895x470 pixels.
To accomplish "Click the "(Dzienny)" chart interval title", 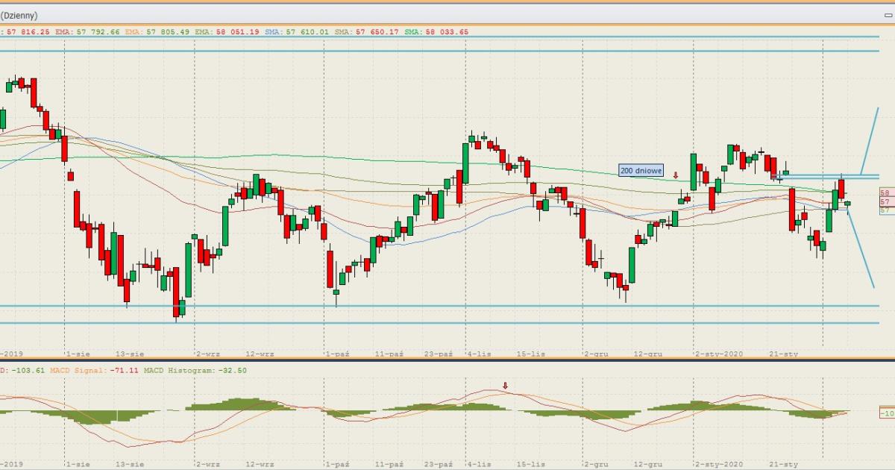I will [19, 15].
